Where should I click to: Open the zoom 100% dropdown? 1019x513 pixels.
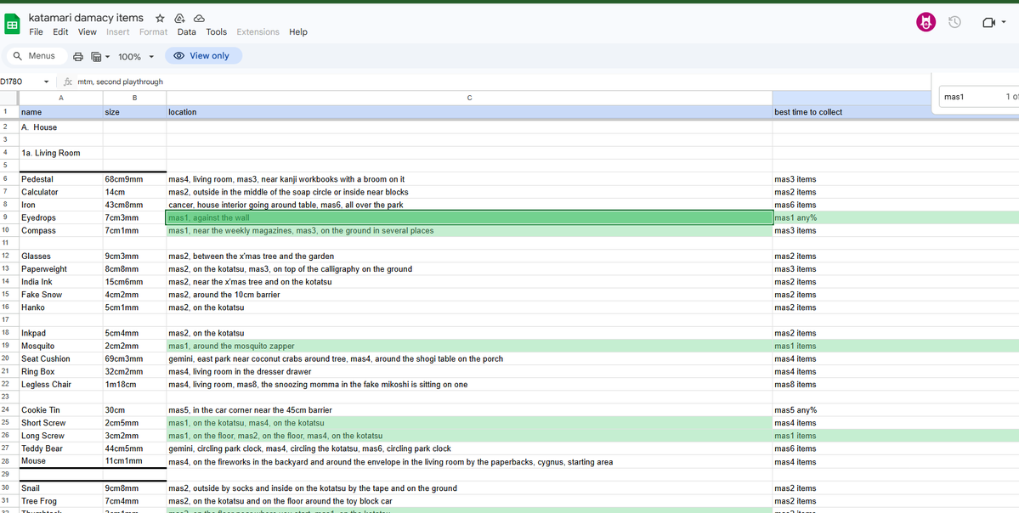point(136,57)
